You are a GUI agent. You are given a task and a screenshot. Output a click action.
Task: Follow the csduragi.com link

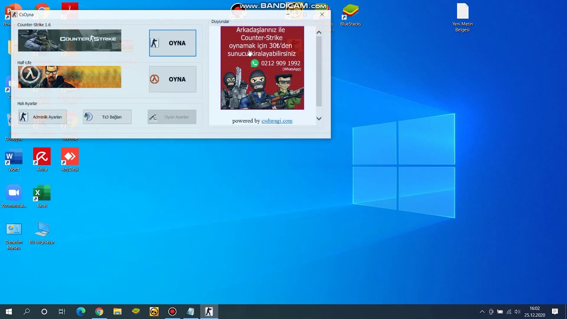pos(277,121)
